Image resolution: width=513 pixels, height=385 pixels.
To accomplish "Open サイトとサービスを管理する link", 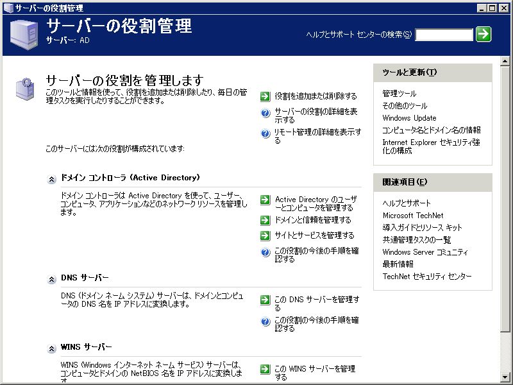I will coord(314,235).
